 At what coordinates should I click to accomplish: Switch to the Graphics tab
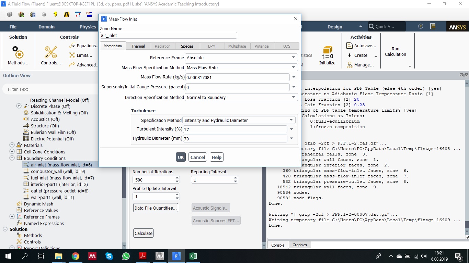pos(300,245)
